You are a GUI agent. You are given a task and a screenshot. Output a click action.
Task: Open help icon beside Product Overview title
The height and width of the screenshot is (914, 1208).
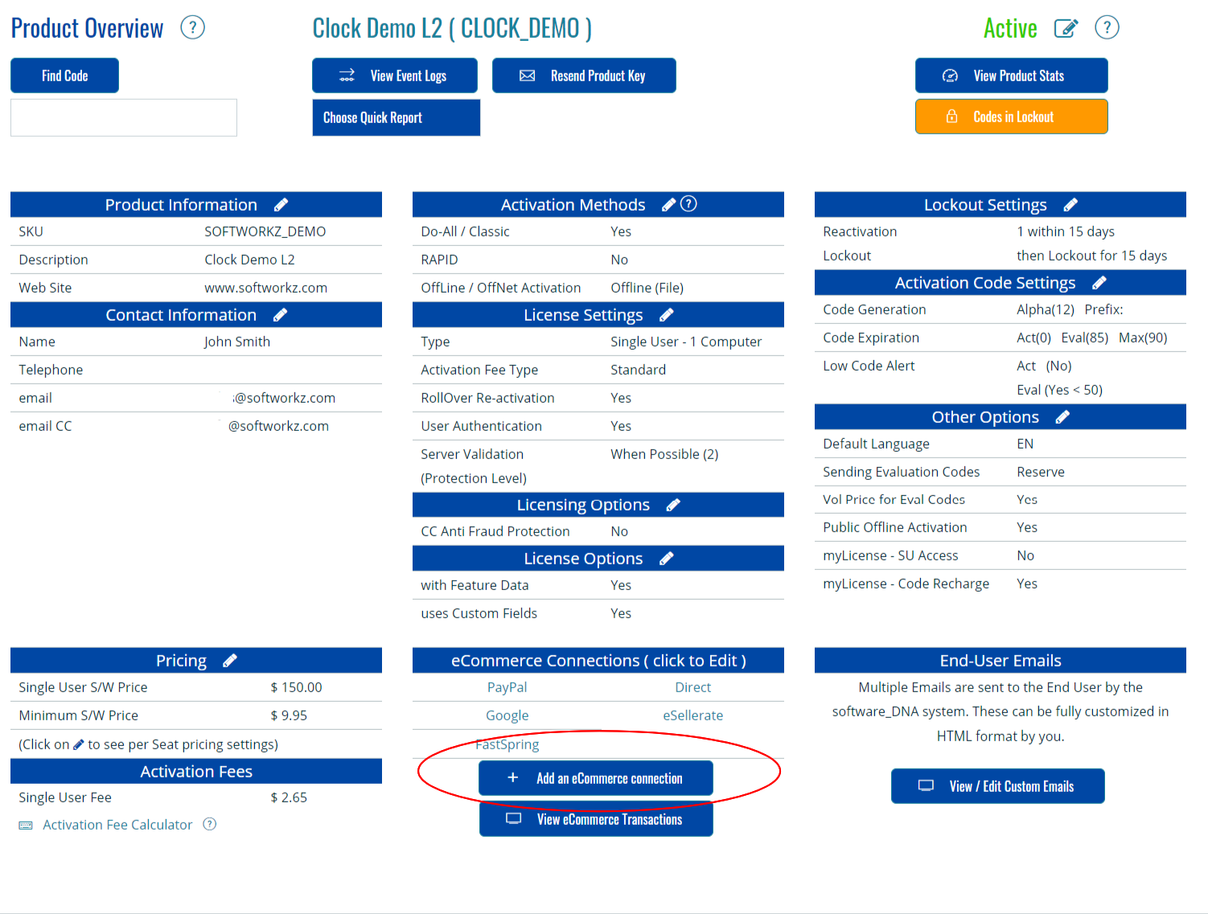(193, 28)
